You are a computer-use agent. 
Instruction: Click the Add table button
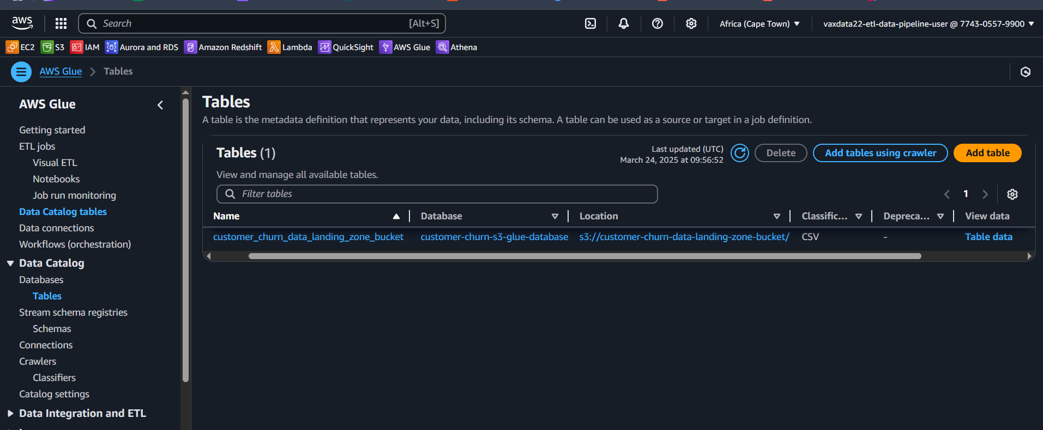click(x=987, y=153)
